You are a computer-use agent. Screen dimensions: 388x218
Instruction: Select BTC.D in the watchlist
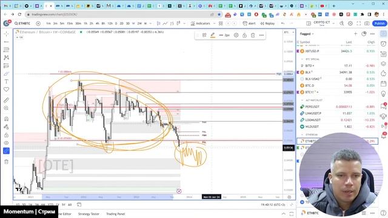coord(337,85)
